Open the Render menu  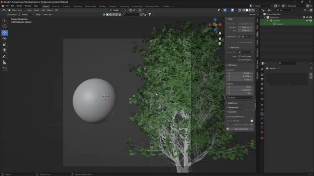tap(20, 6)
